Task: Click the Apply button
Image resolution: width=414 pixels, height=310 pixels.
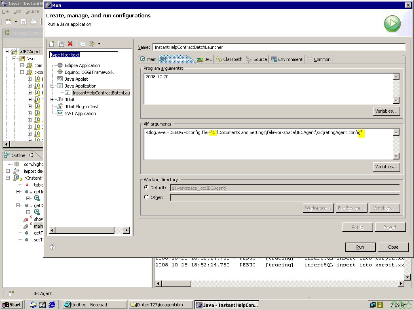Action: pyautogui.click(x=357, y=227)
